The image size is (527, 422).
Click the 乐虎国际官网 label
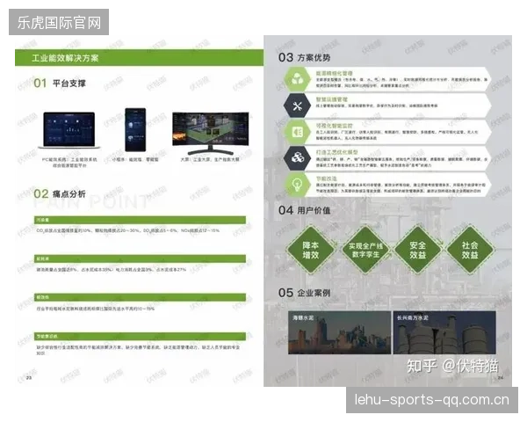59,22
